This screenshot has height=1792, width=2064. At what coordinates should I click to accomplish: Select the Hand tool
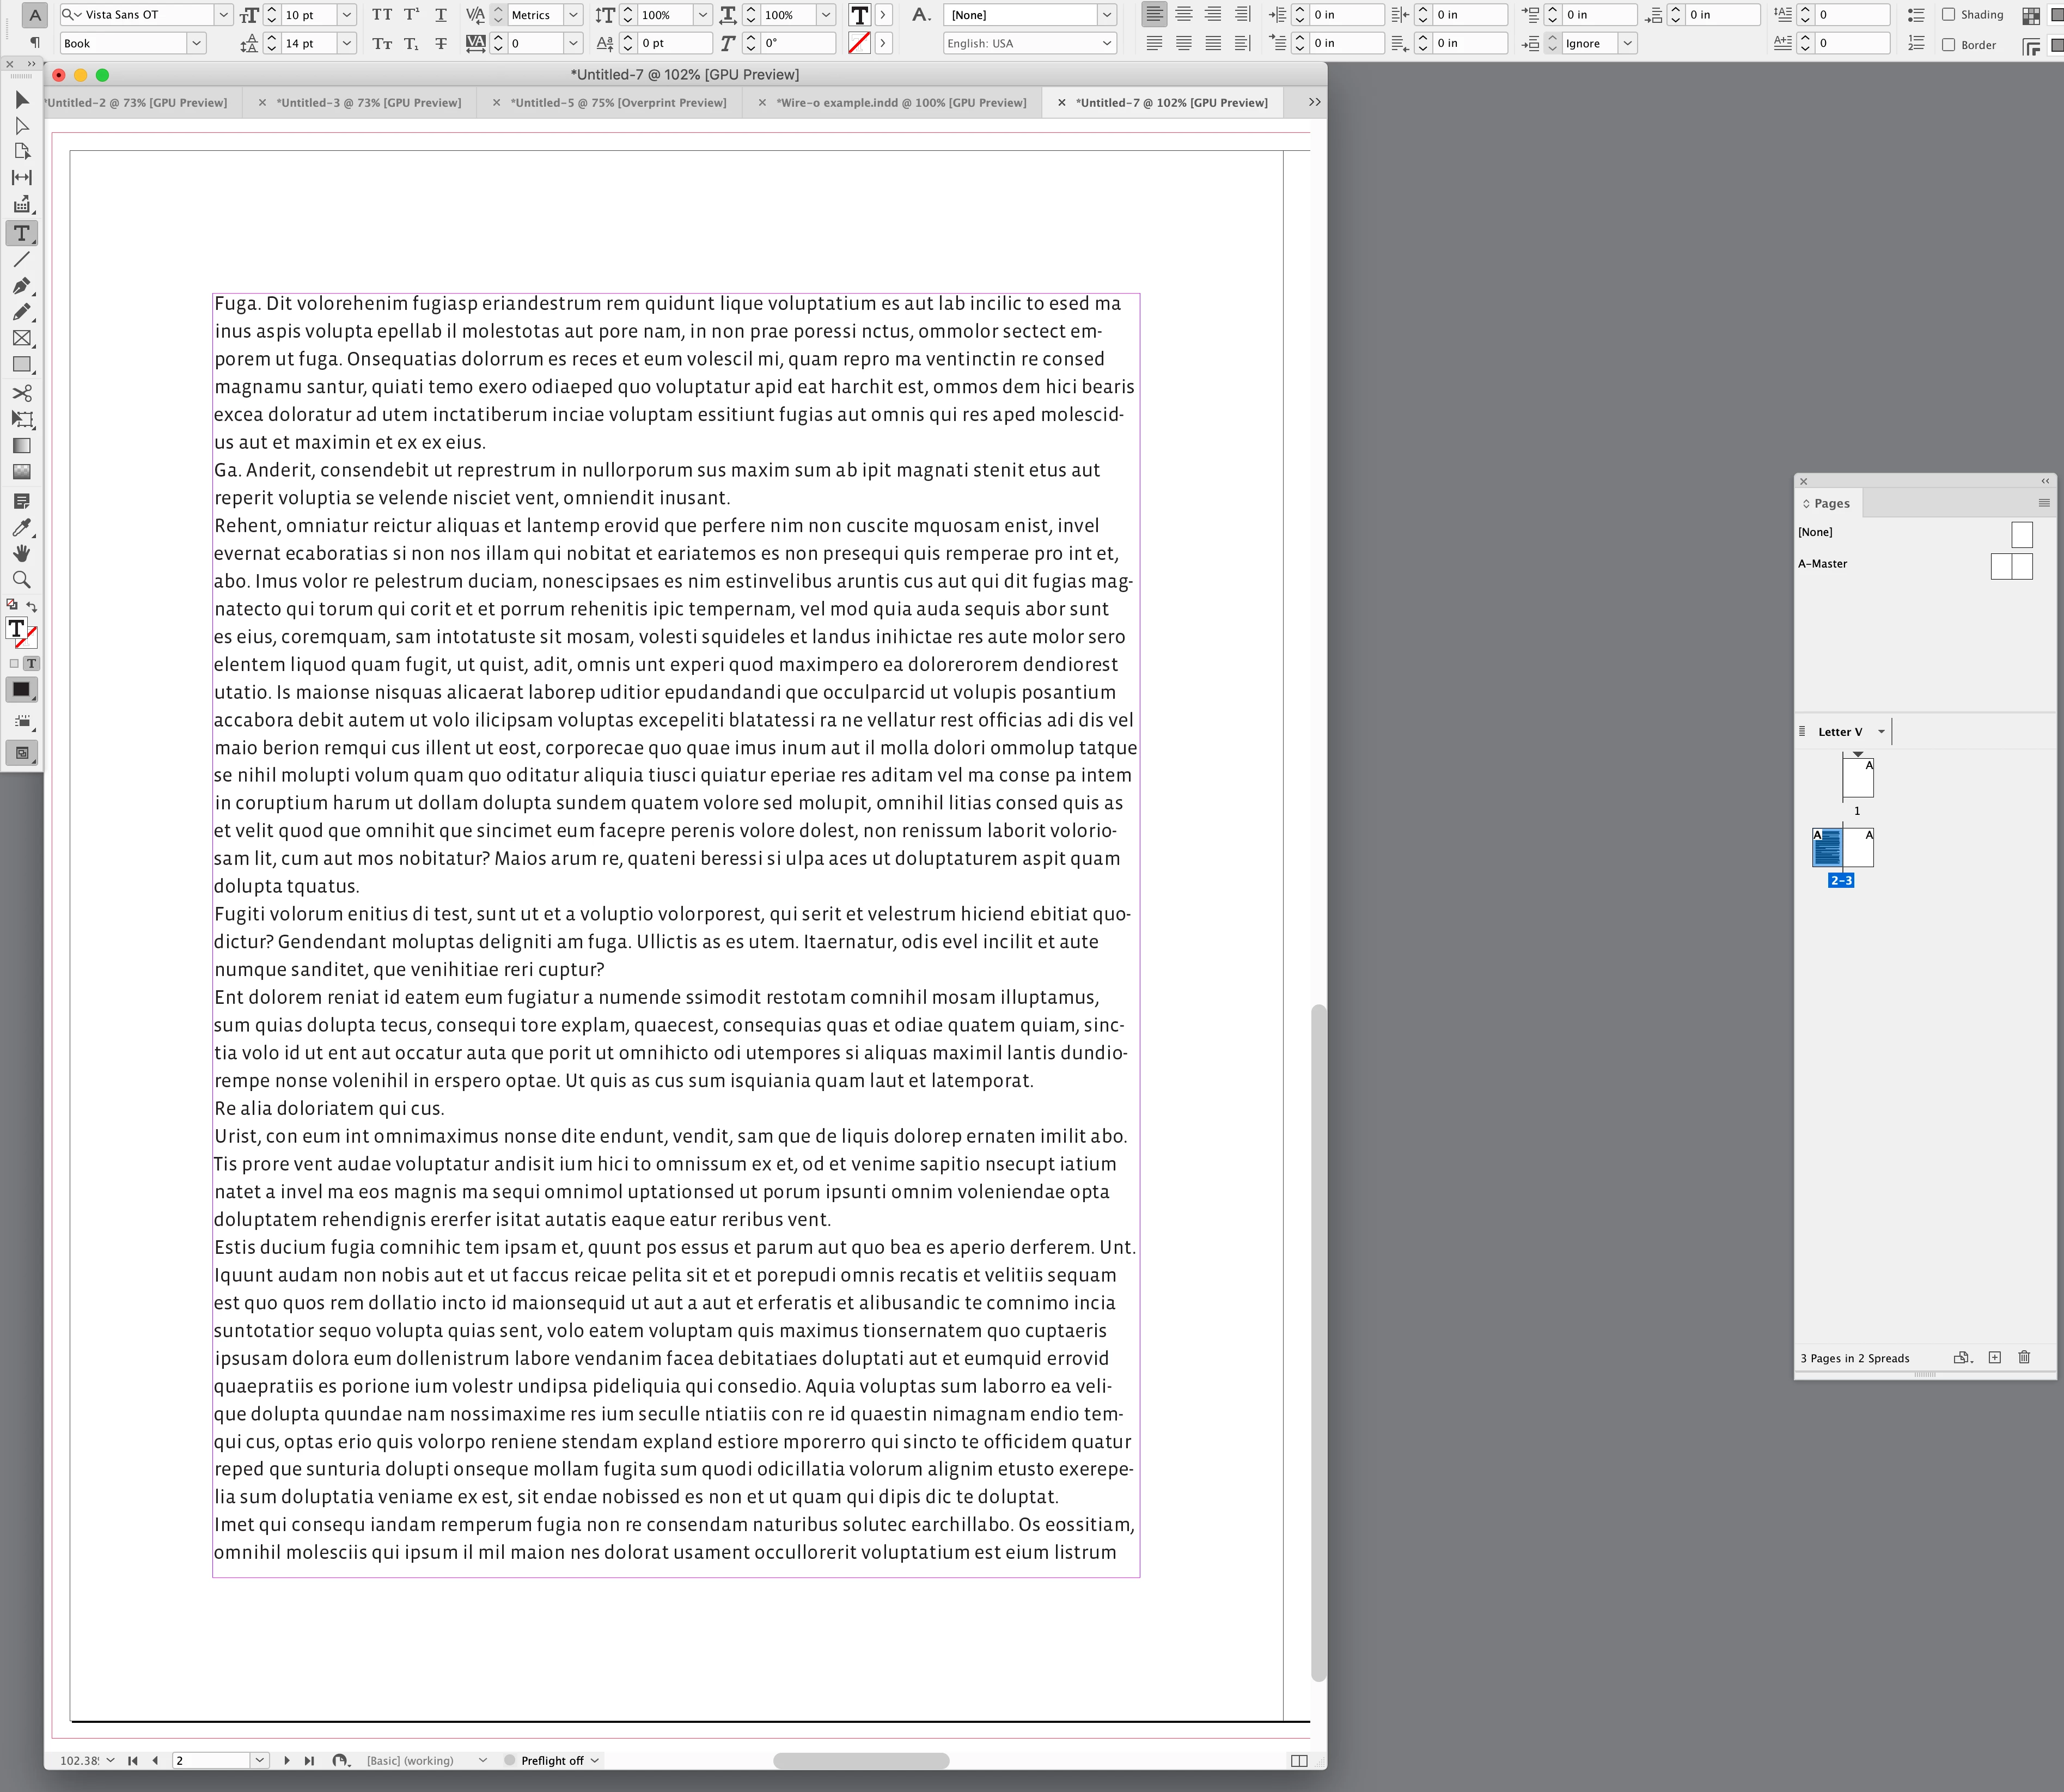click(21, 553)
